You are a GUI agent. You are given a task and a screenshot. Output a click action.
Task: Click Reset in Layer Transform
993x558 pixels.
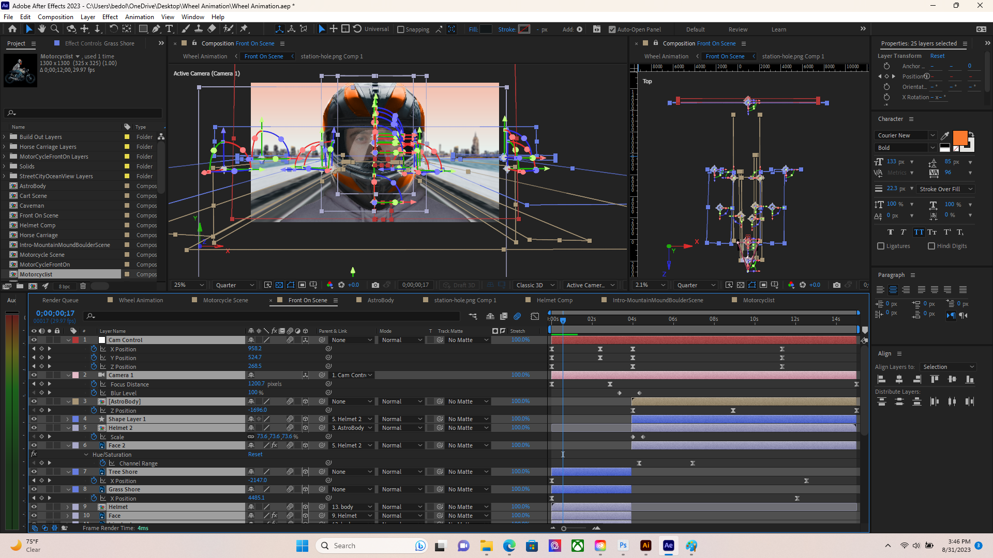(x=937, y=56)
